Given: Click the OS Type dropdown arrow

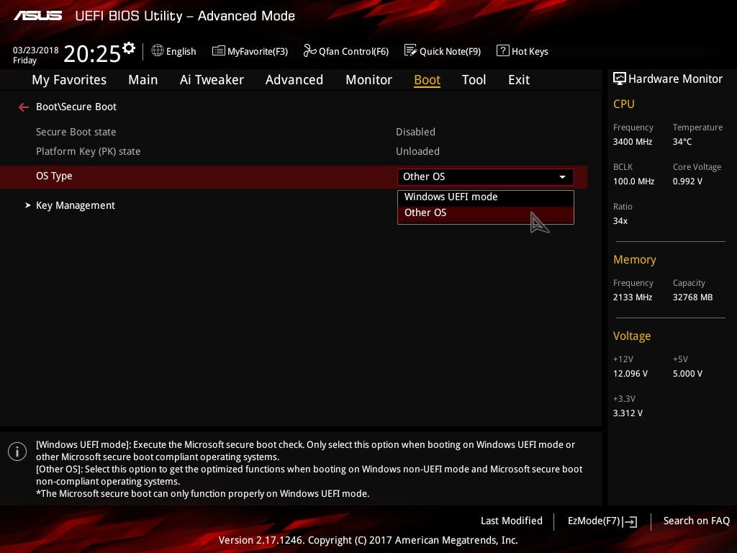Looking at the screenshot, I should pyautogui.click(x=562, y=177).
